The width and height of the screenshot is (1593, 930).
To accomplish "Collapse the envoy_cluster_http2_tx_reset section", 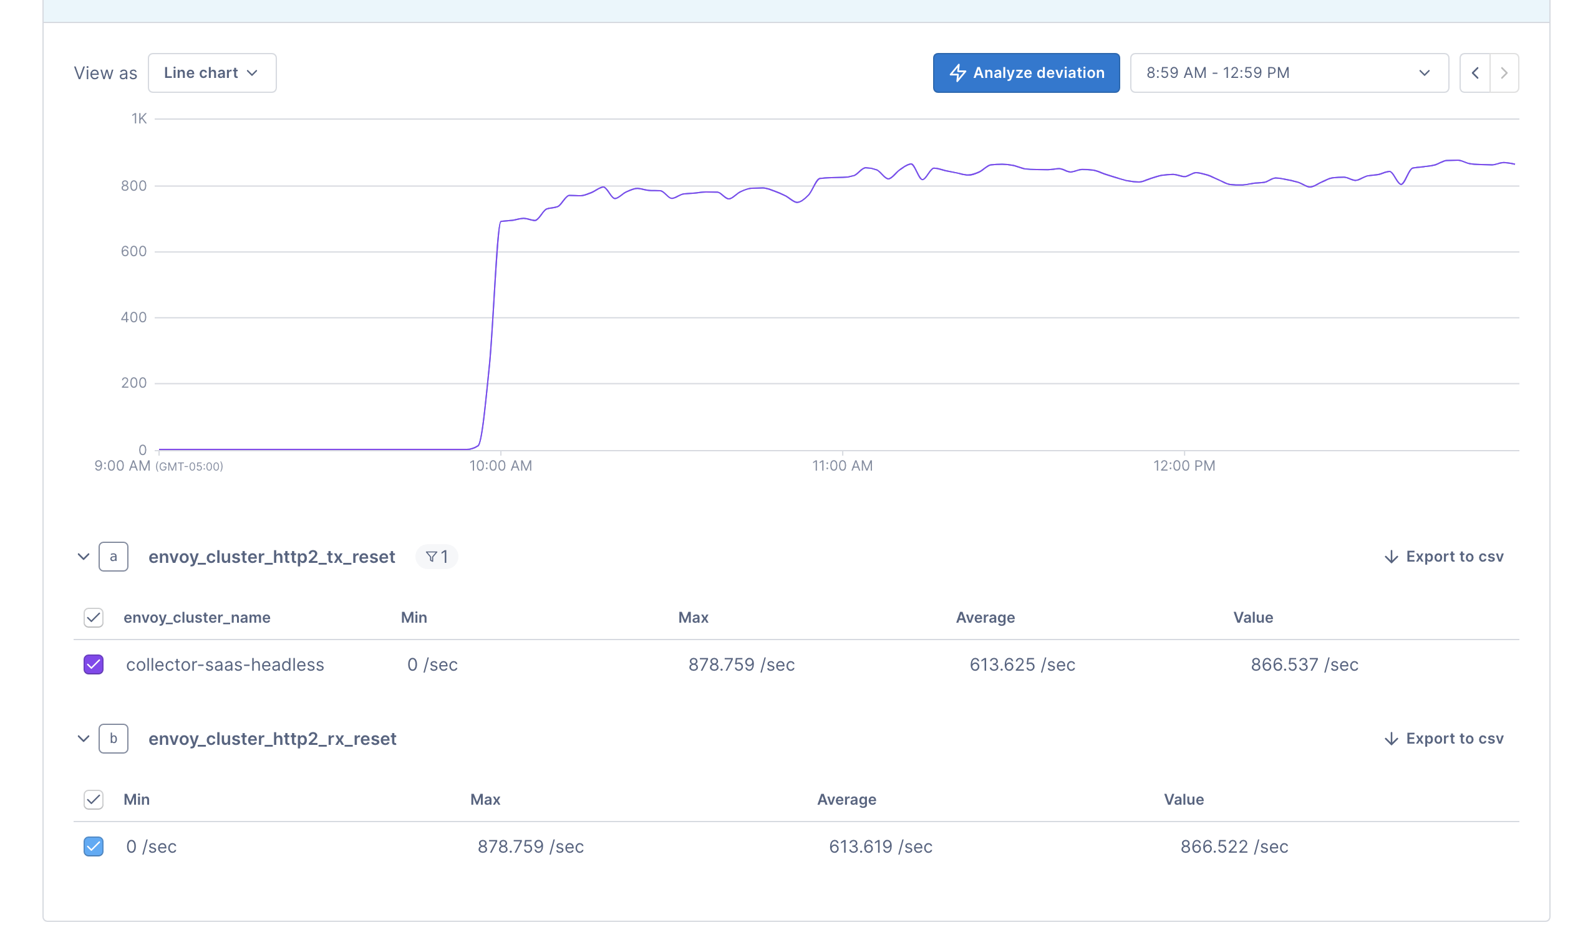I will tap(83, 557).
